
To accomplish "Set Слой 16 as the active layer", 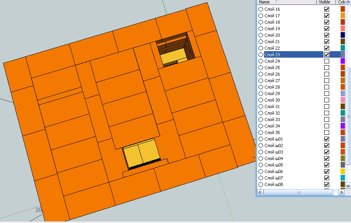I will point(261,9).
